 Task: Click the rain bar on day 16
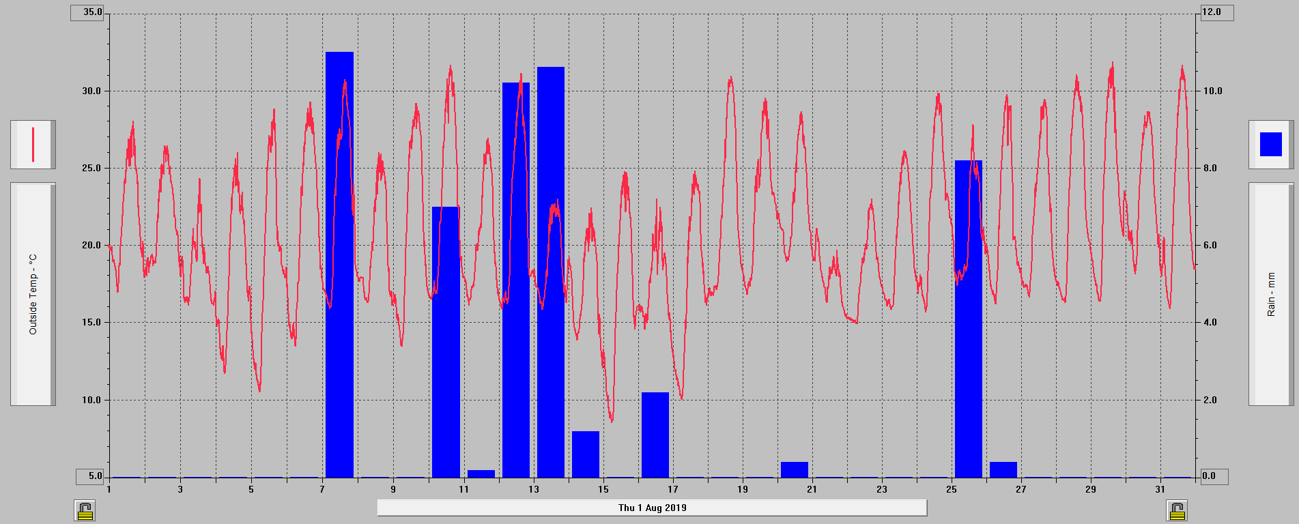[x=655, y=435]
